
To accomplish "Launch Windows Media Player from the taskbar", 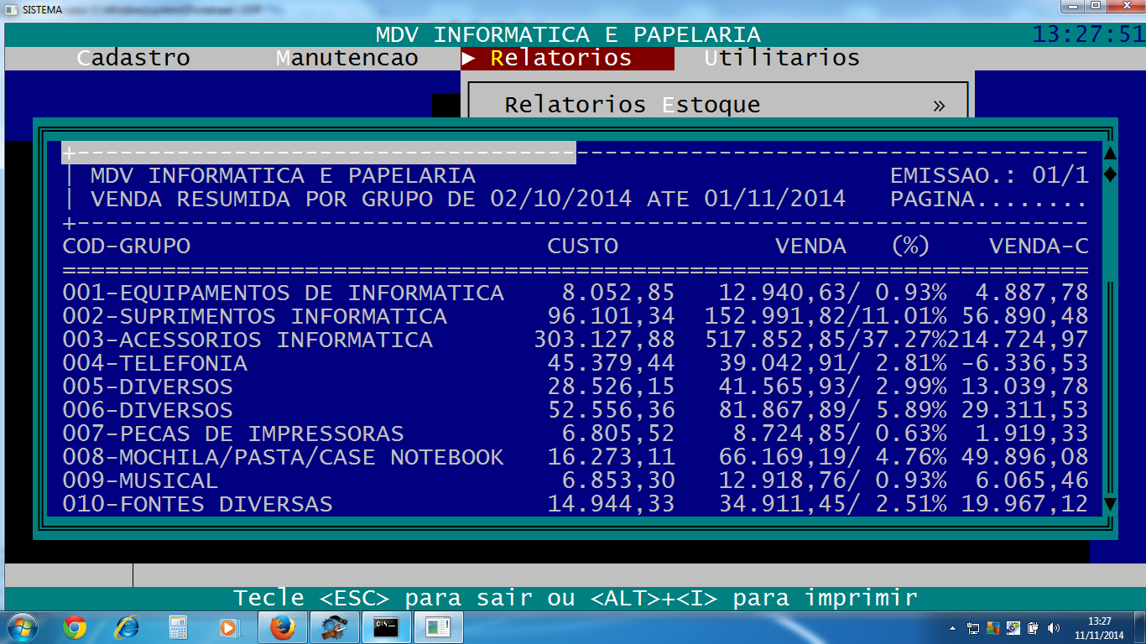I will tap(227, 627).
